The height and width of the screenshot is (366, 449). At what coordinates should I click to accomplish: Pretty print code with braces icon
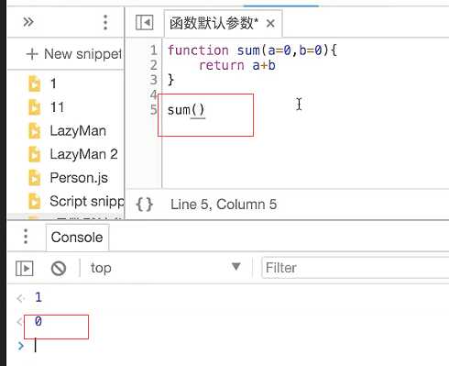point(144,205)
